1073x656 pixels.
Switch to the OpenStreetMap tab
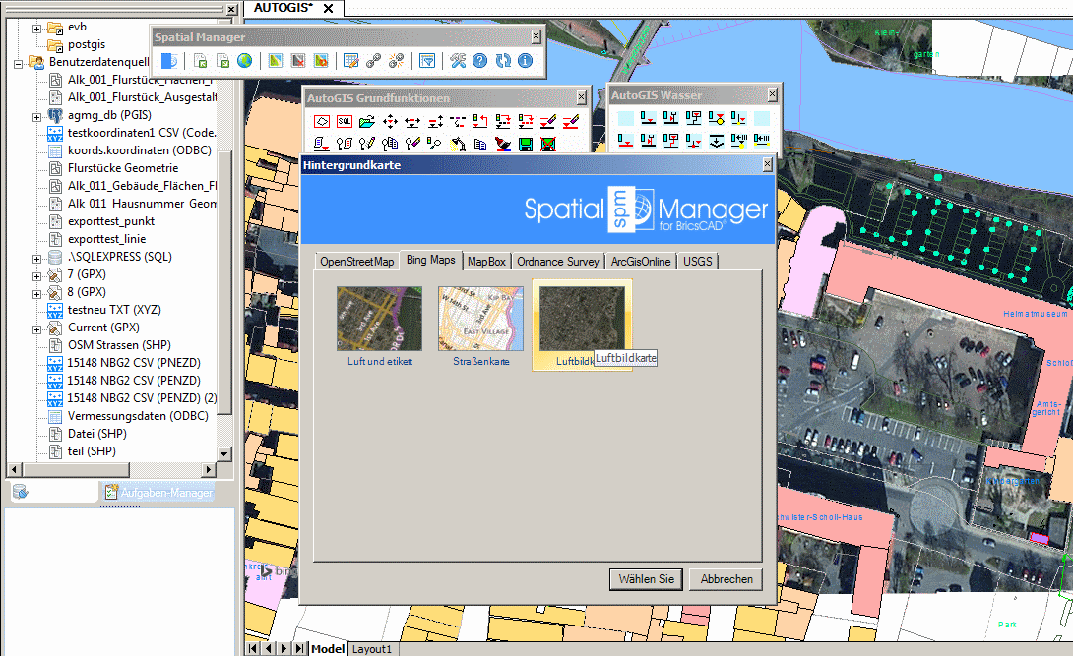[x=357, y=262]
